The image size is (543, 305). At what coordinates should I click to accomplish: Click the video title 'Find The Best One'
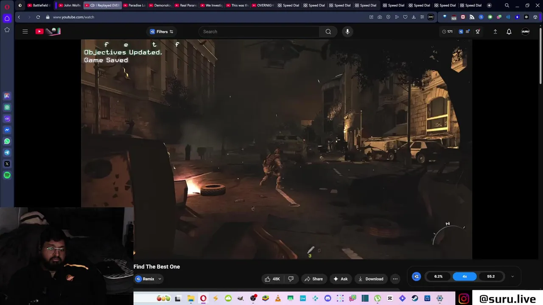157,266
